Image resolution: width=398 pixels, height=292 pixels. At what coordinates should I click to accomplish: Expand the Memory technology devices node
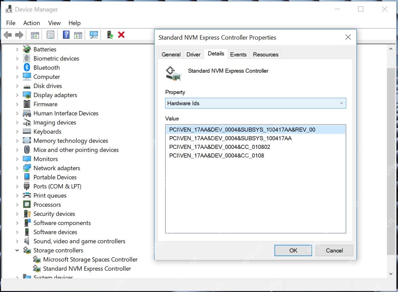17,141
